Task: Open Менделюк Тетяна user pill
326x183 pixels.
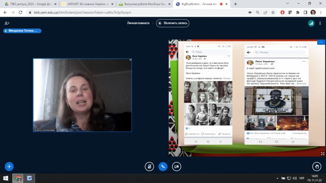Action: [22, 31]
